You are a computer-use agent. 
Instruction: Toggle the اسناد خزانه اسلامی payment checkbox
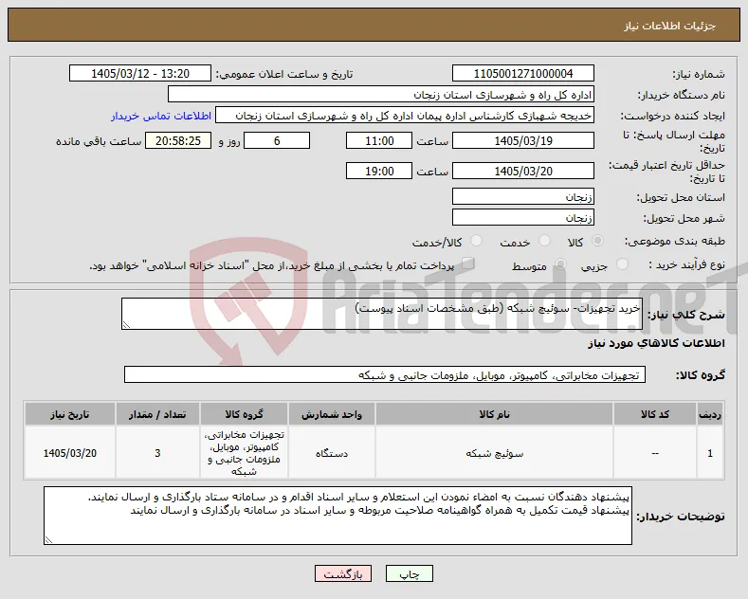coord(468,263)
